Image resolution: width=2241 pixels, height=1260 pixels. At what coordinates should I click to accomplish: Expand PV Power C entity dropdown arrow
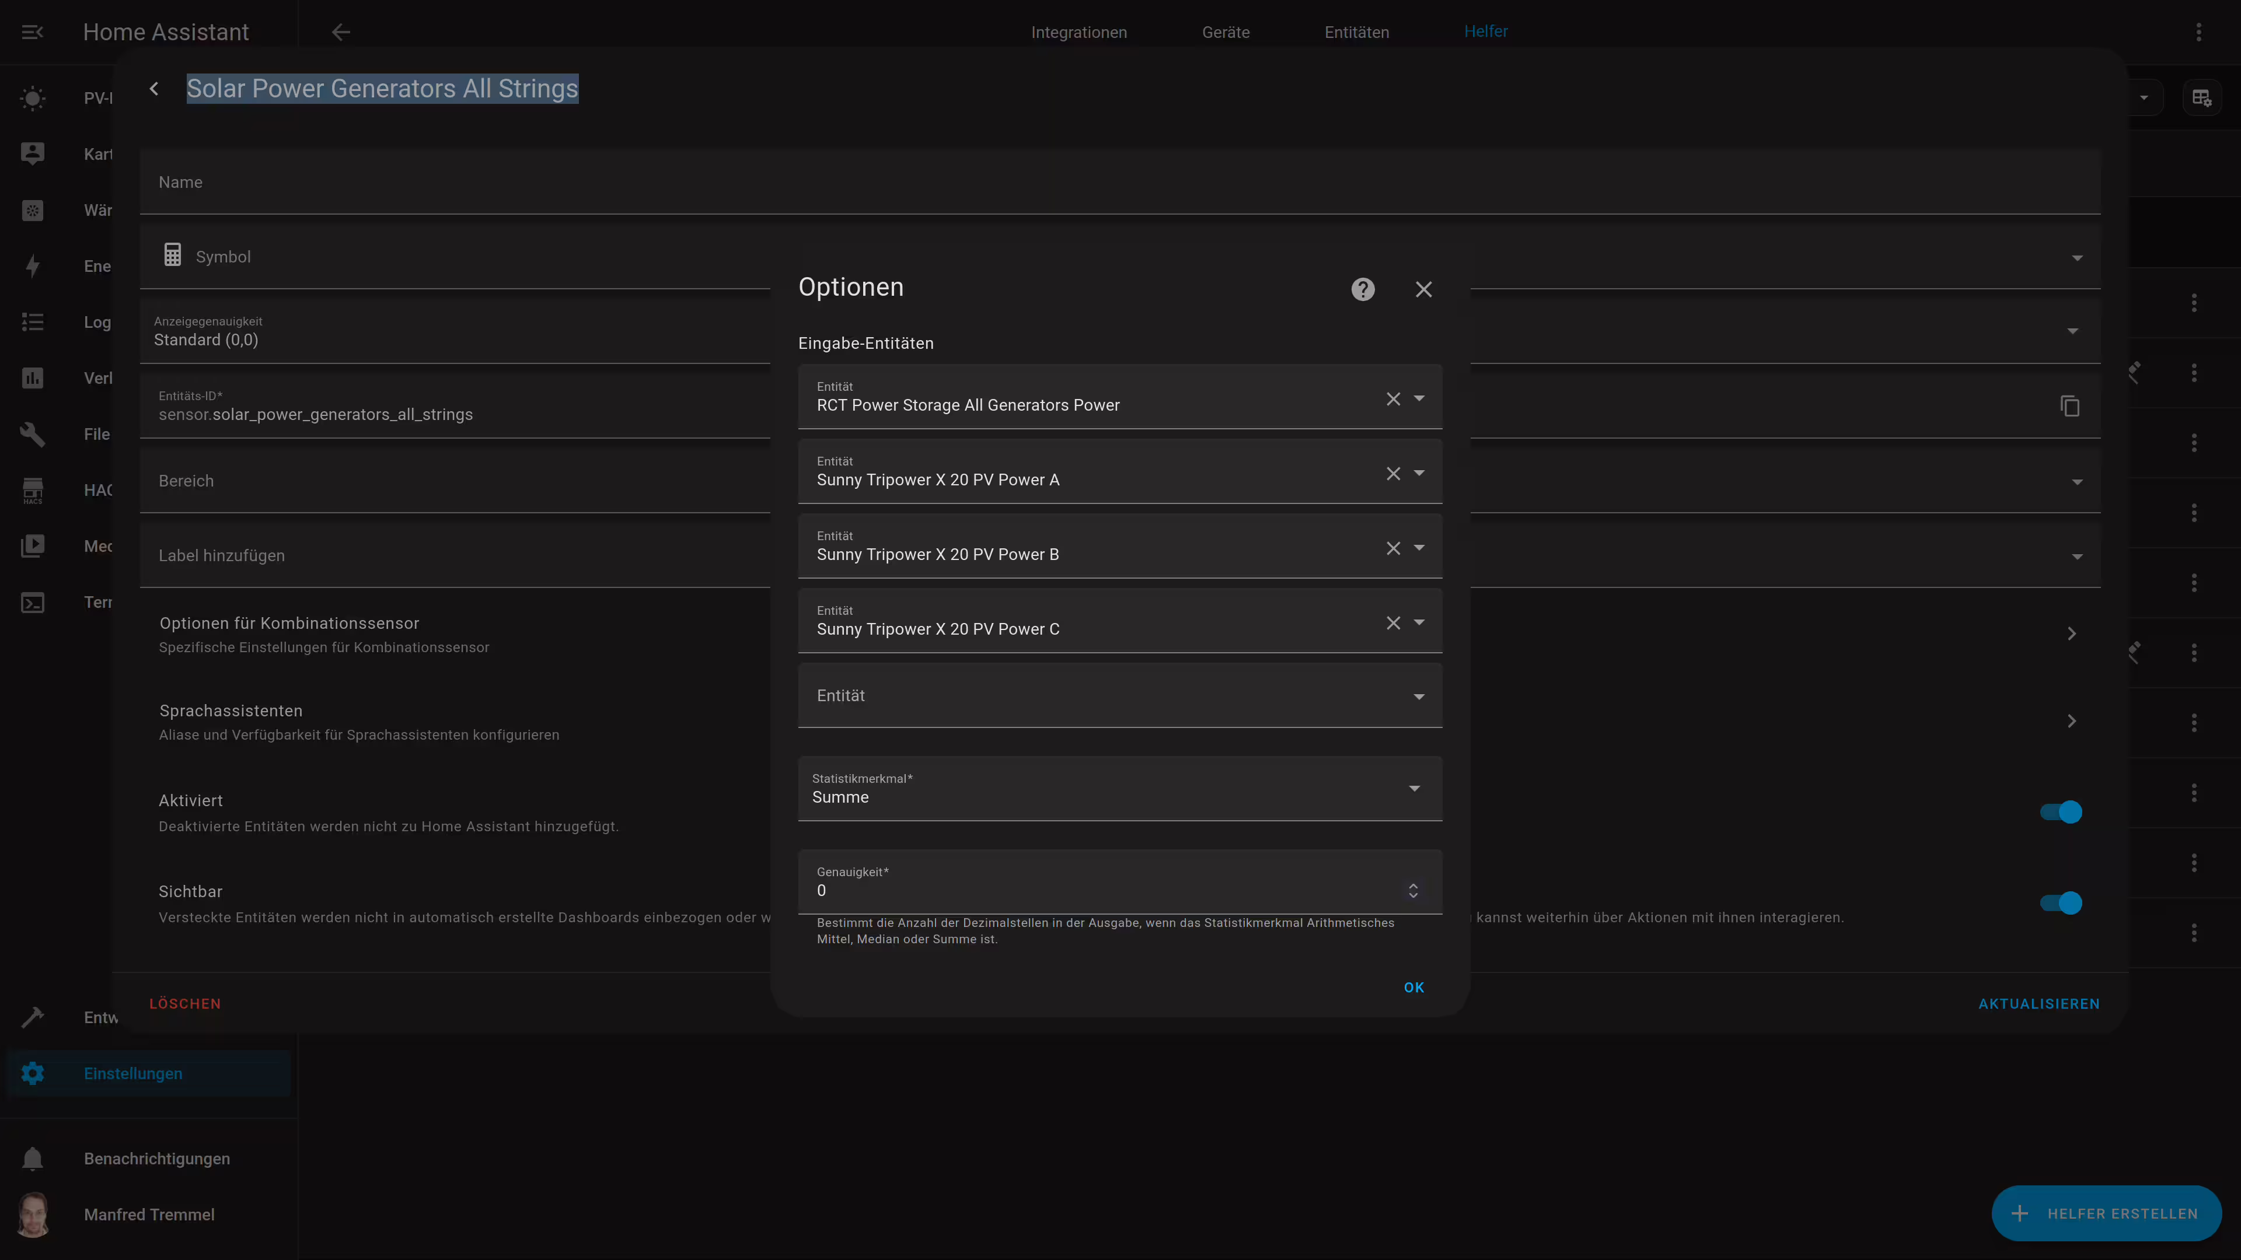[1419, 622]
